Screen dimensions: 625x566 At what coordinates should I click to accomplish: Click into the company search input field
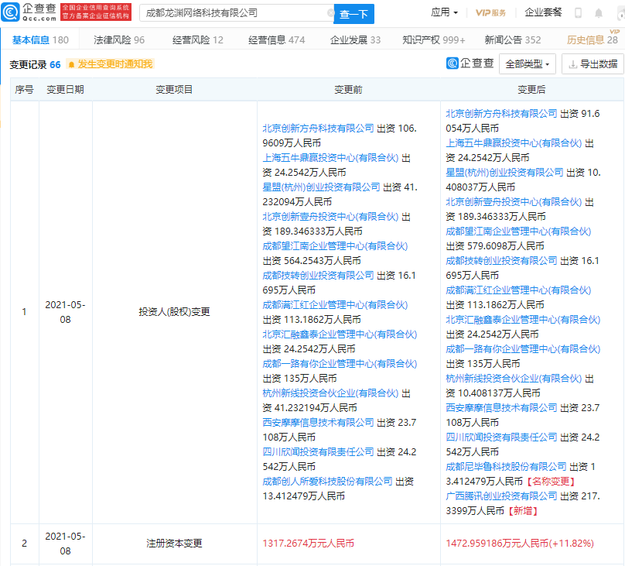click(232, 13)
